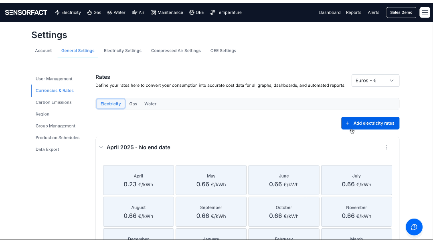Screen dimensions: 433x243
Task: Click the Sales Demo button
Action: 401,12
